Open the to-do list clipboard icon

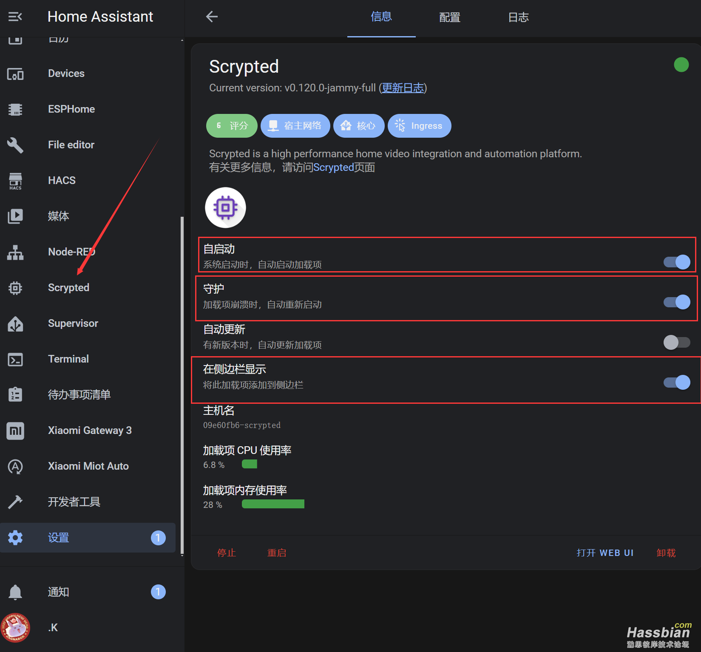click(15, 395)
